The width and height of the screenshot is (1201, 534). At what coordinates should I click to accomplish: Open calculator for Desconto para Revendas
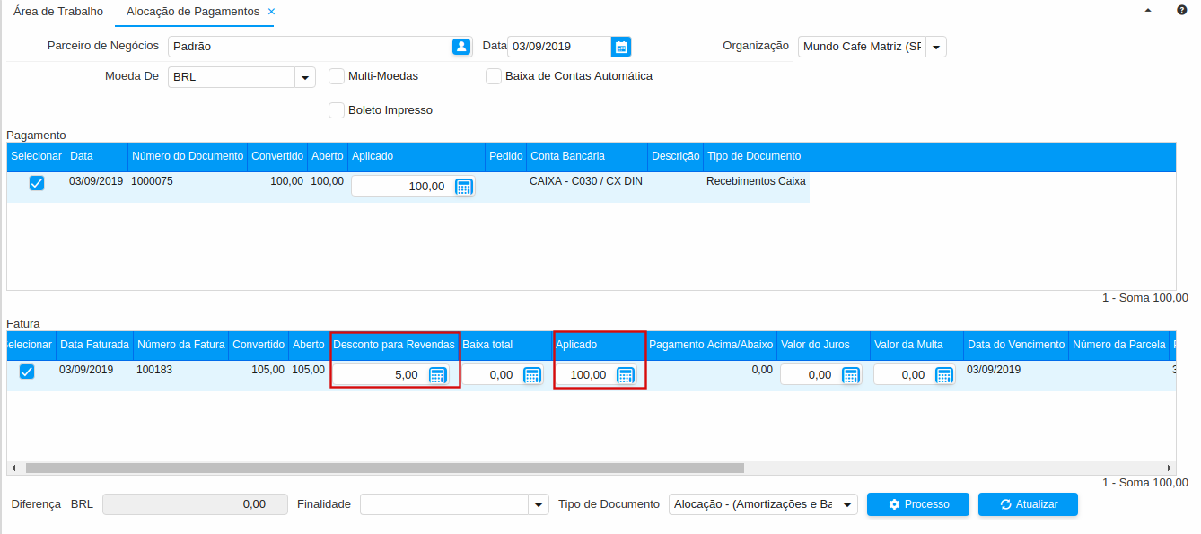(x=437, y=375)
